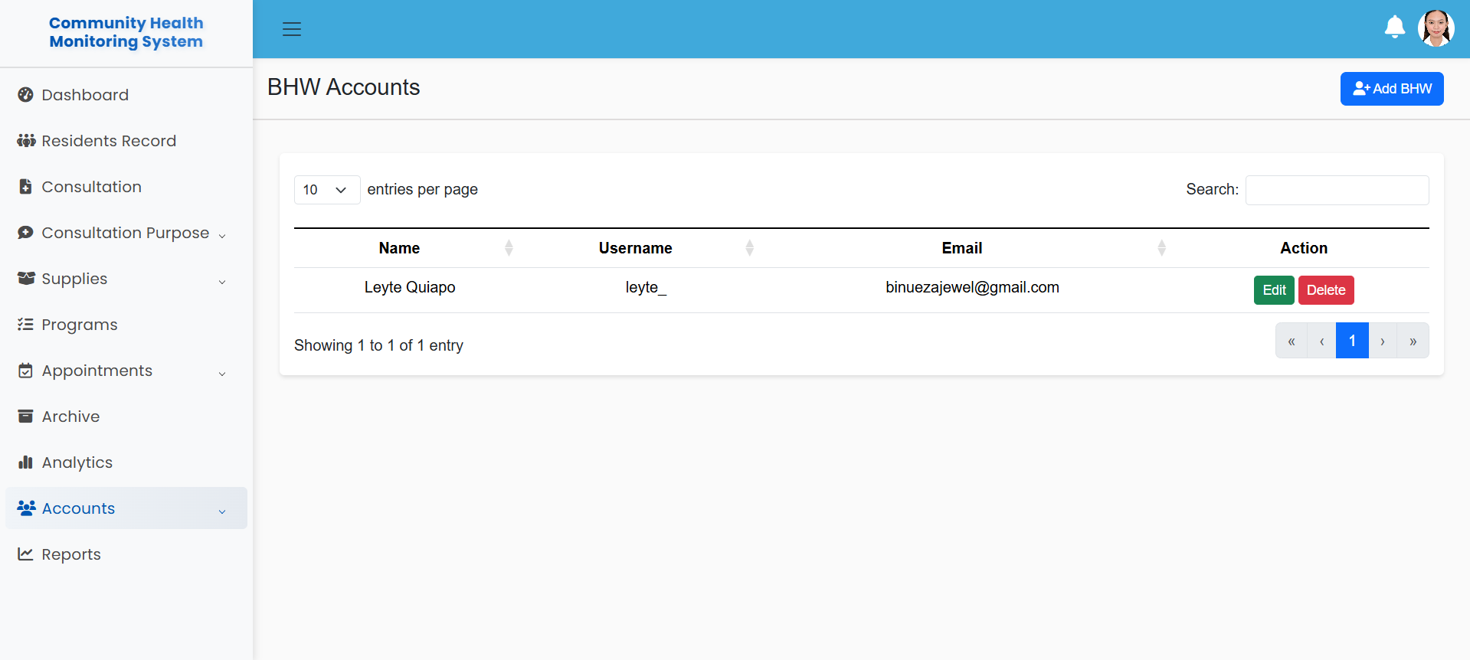Go to first page of table
This screenshot has width=1470, height=660.
[1292, 341]
